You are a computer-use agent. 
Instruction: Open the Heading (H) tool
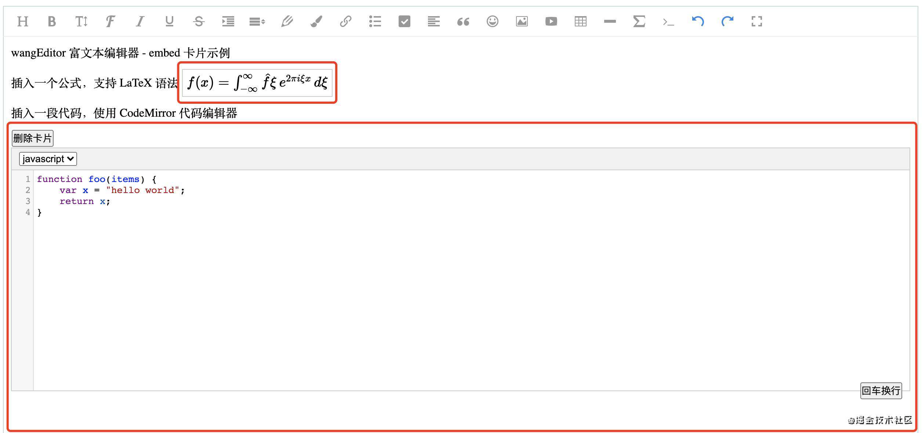[23, 21]
